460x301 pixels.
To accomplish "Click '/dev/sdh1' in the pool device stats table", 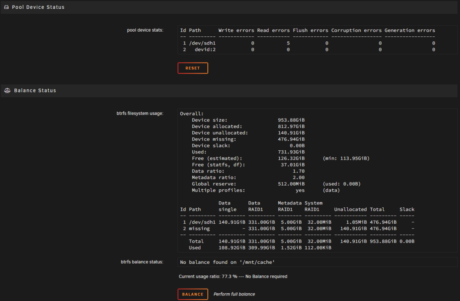I will 202,43.
